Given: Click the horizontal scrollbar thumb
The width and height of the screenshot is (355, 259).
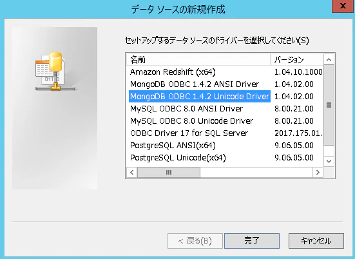Looking at the screenshot, I should (169, 173).
